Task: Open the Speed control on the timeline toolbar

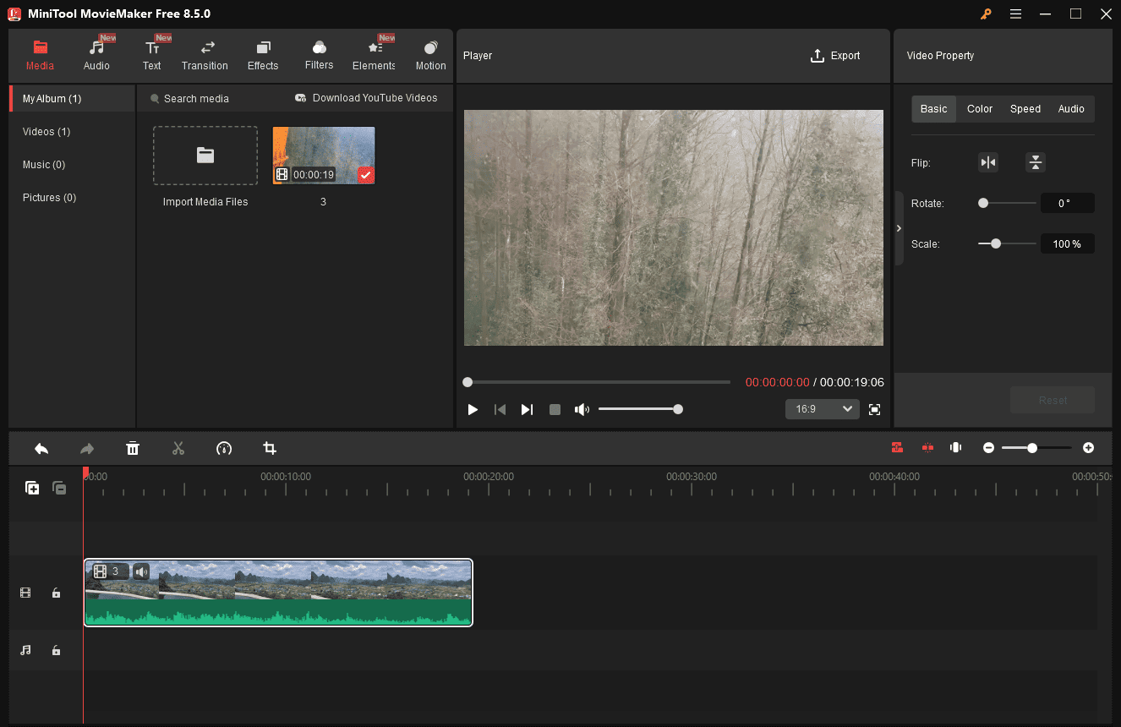Action: (224, 448)
